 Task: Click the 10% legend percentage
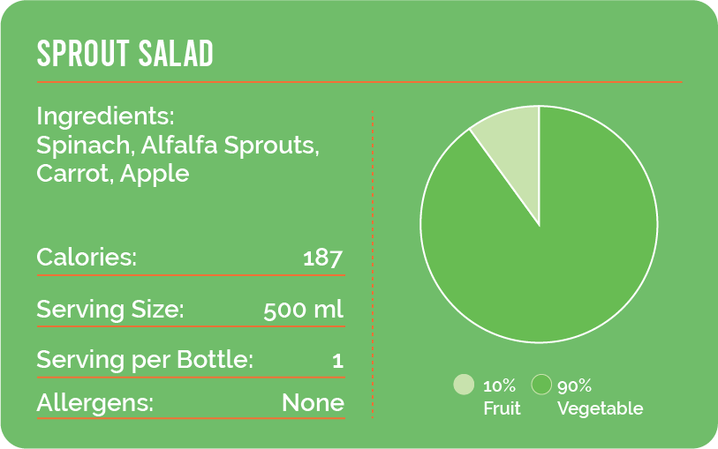click(x=499, y=385)
